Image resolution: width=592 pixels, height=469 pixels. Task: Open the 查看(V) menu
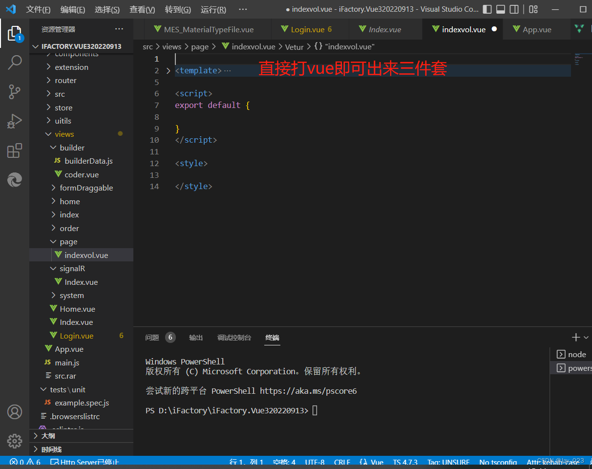coord(142,9)
